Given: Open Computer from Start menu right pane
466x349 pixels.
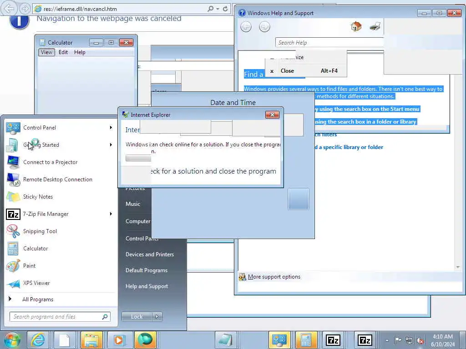Looking at the screenshot, I should pyautogui.click(x=138, y=221).
